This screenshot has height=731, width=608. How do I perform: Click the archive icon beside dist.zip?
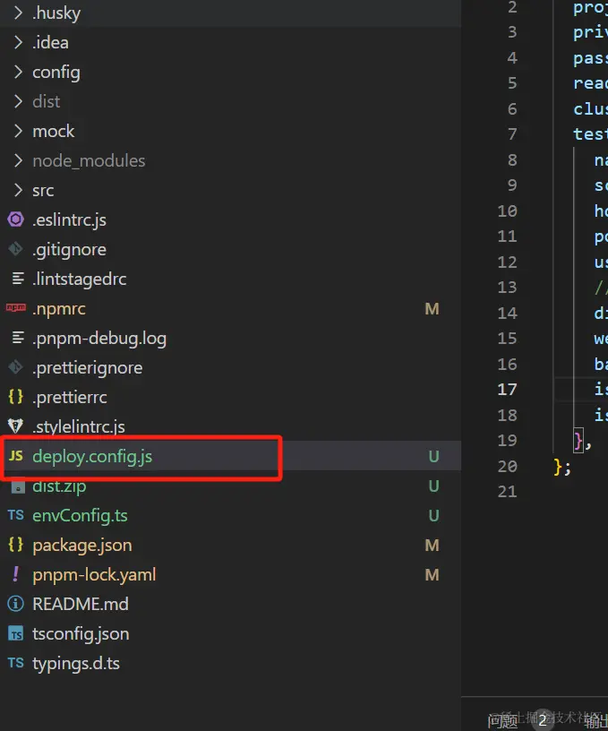coord(18,486)
